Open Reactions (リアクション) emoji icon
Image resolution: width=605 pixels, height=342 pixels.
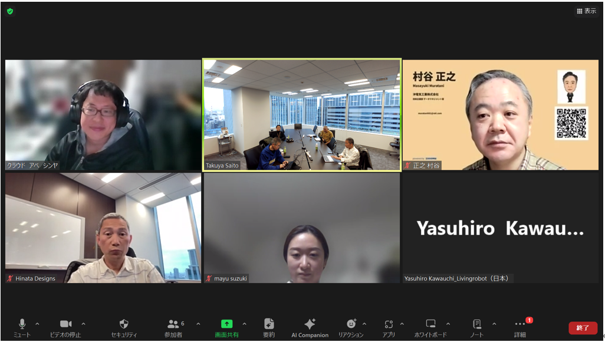pyautogui.click(x=351, y=324)
